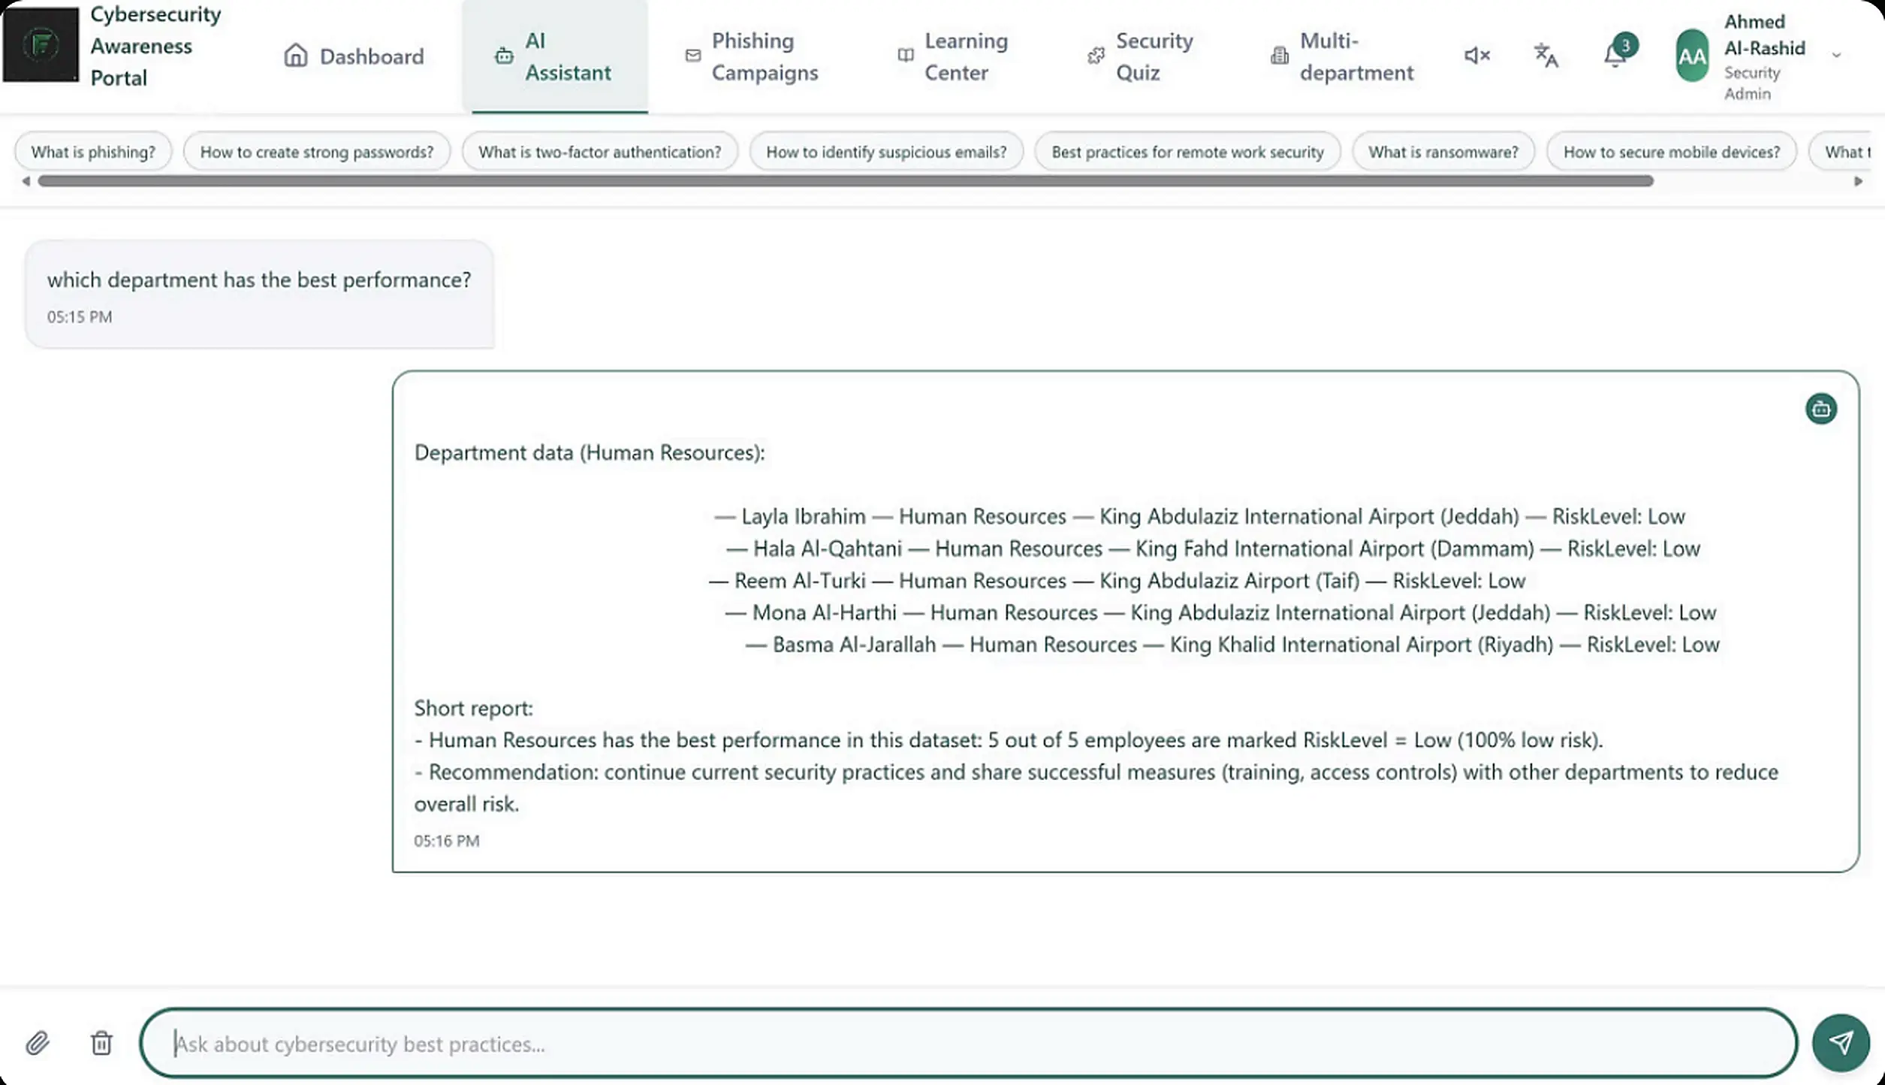Click the 'Short report:' heading
The height and width of the screenshot is (1085, 1885).
473,708
